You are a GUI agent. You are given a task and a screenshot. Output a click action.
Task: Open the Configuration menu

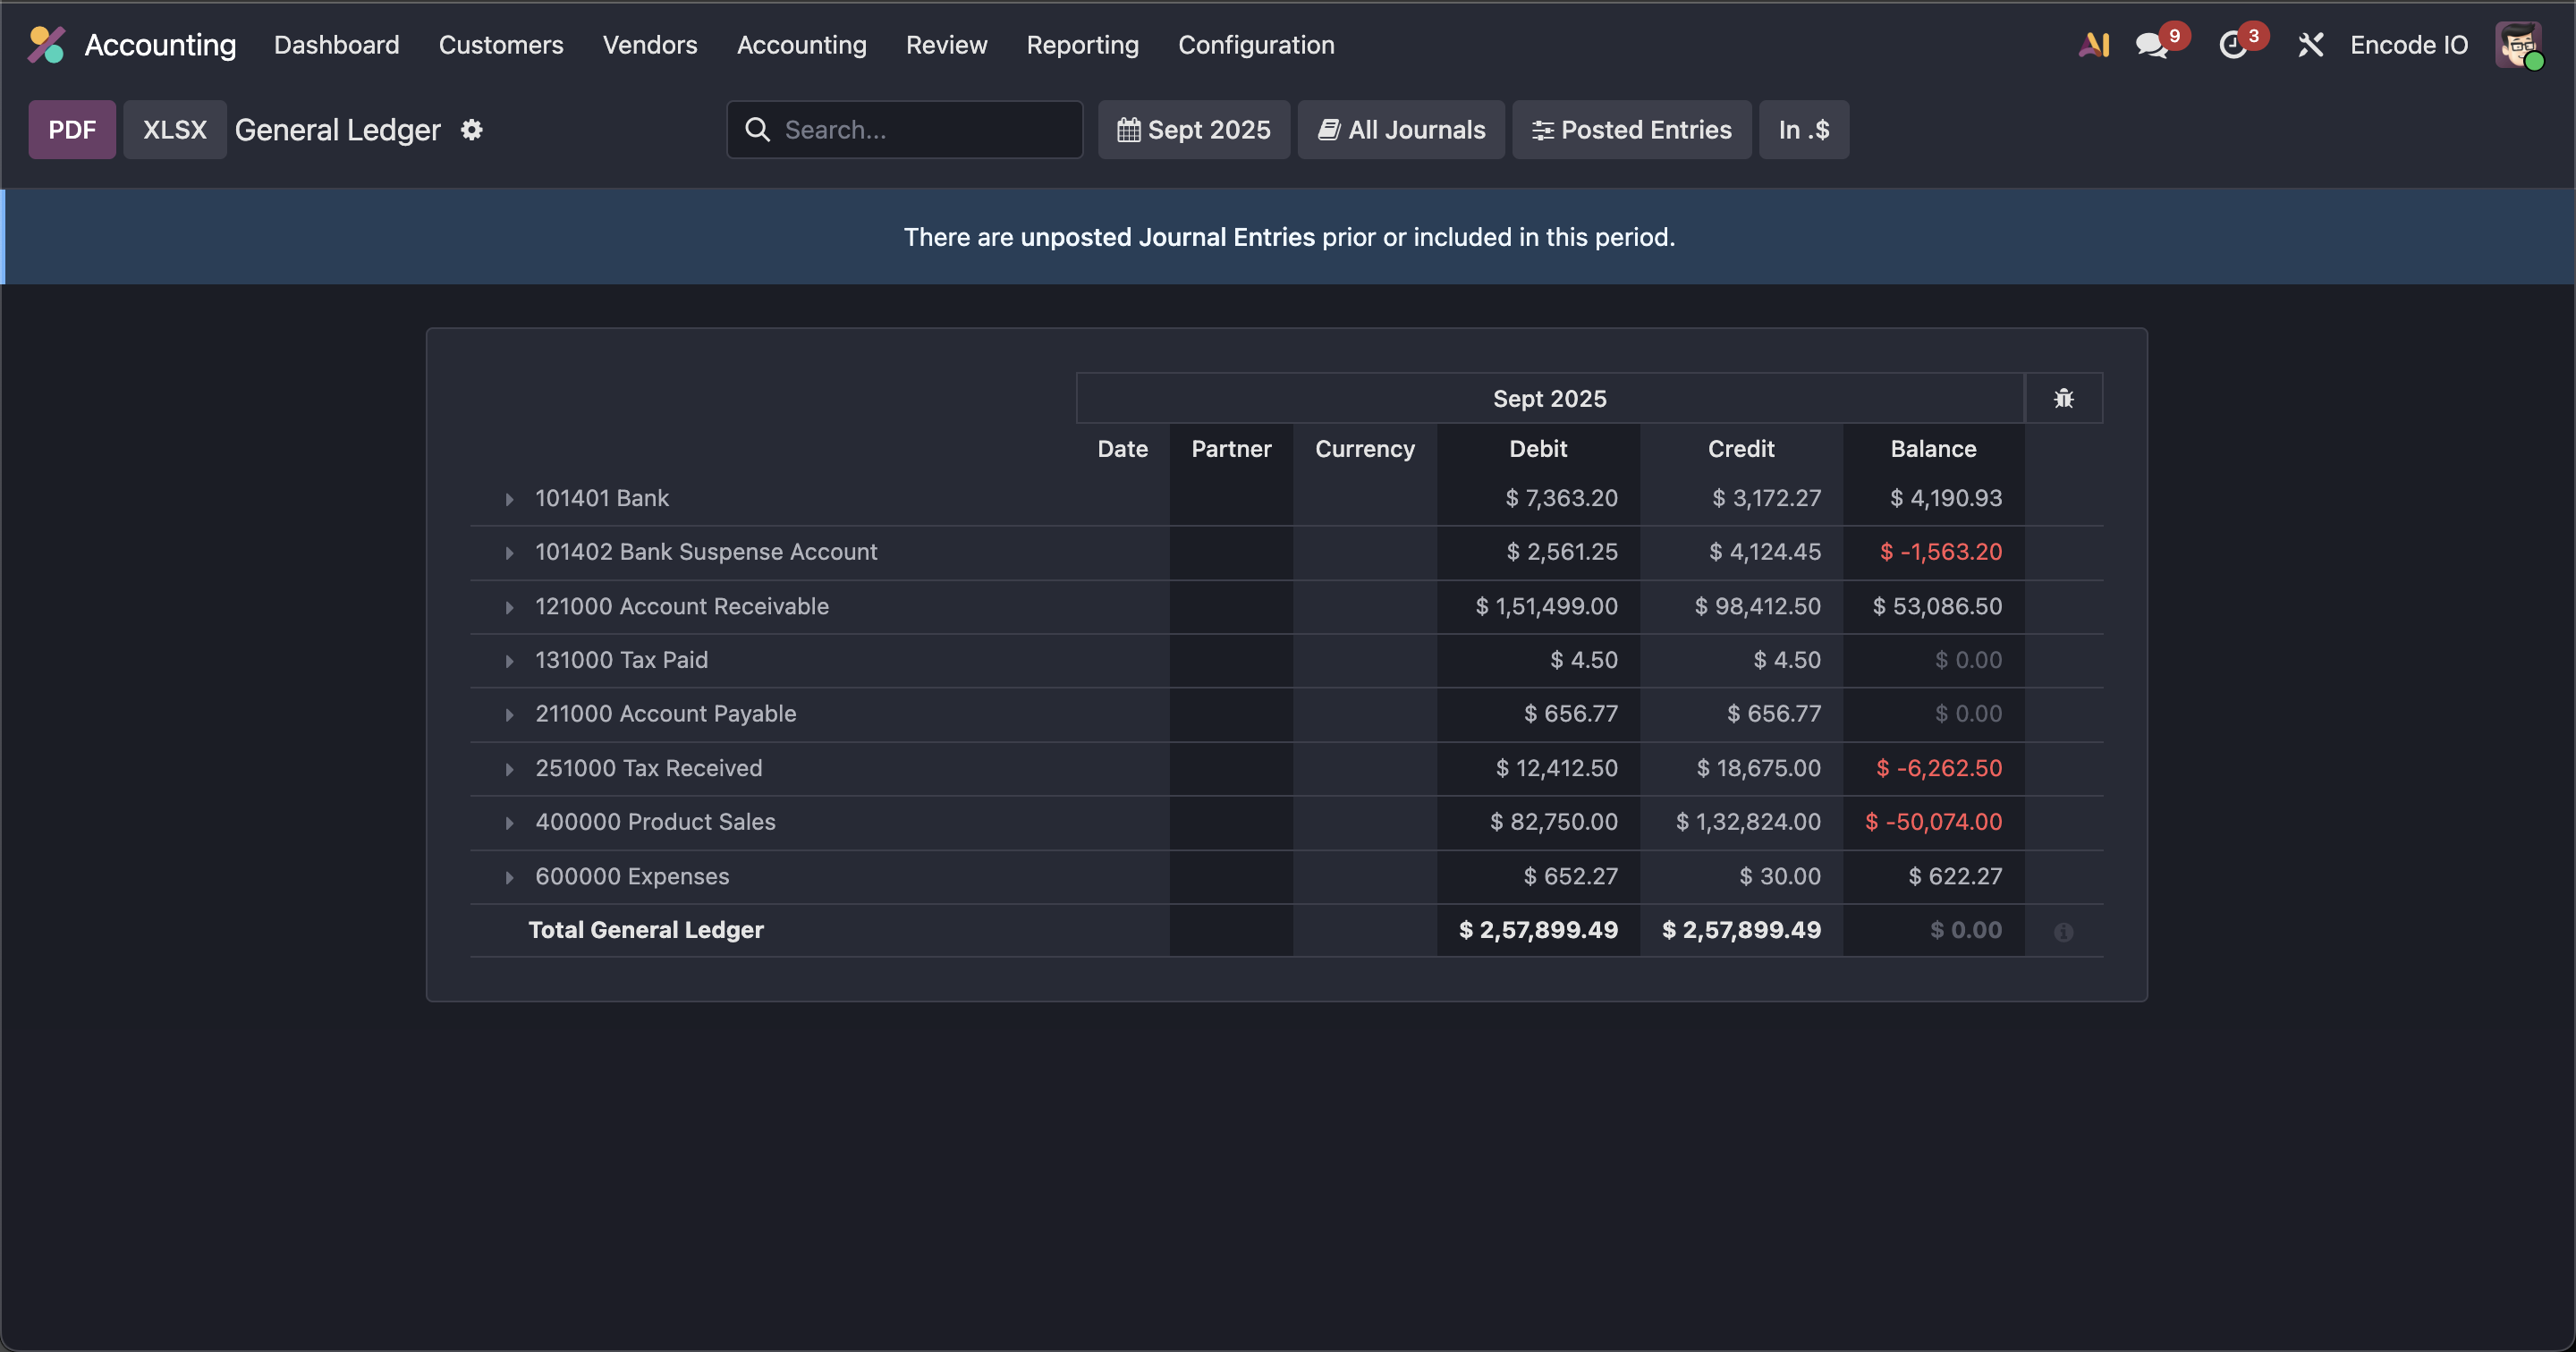tap(1256, 45)
